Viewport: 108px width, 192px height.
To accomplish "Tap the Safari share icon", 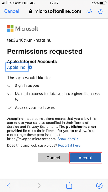I will pyautogui.click(x=69, y=186).
